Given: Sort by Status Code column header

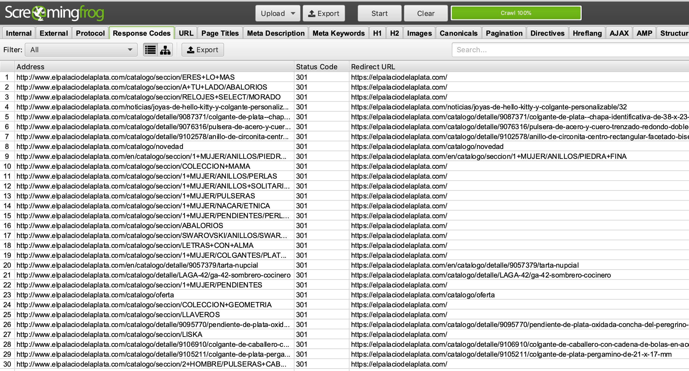Looking at the screenshot, I should 316,67.
